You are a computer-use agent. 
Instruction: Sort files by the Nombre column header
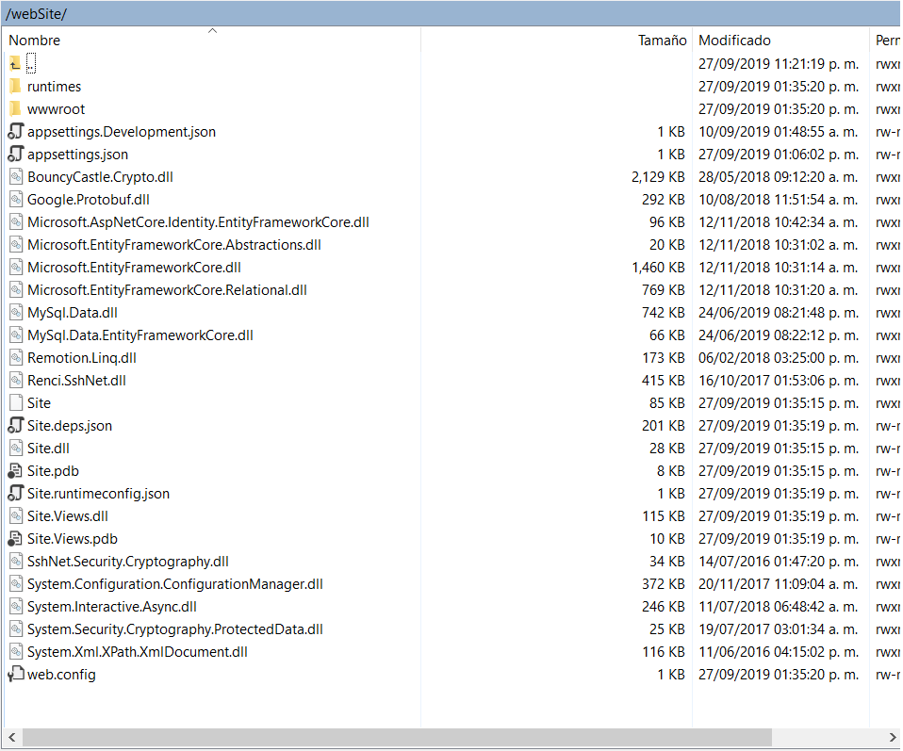point(212,41)
